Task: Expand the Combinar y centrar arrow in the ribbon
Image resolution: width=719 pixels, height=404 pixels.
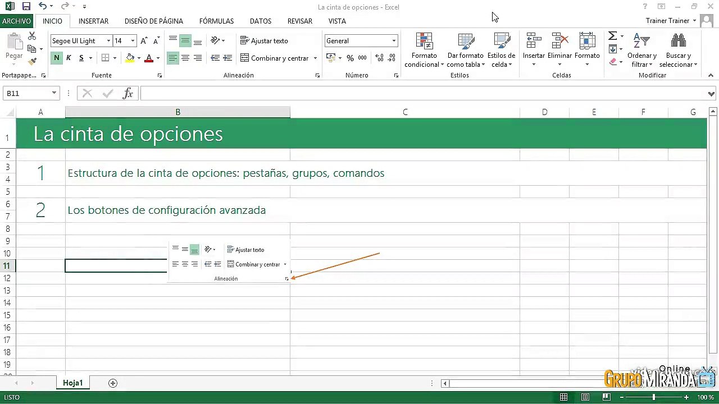Action: point(315,58)
